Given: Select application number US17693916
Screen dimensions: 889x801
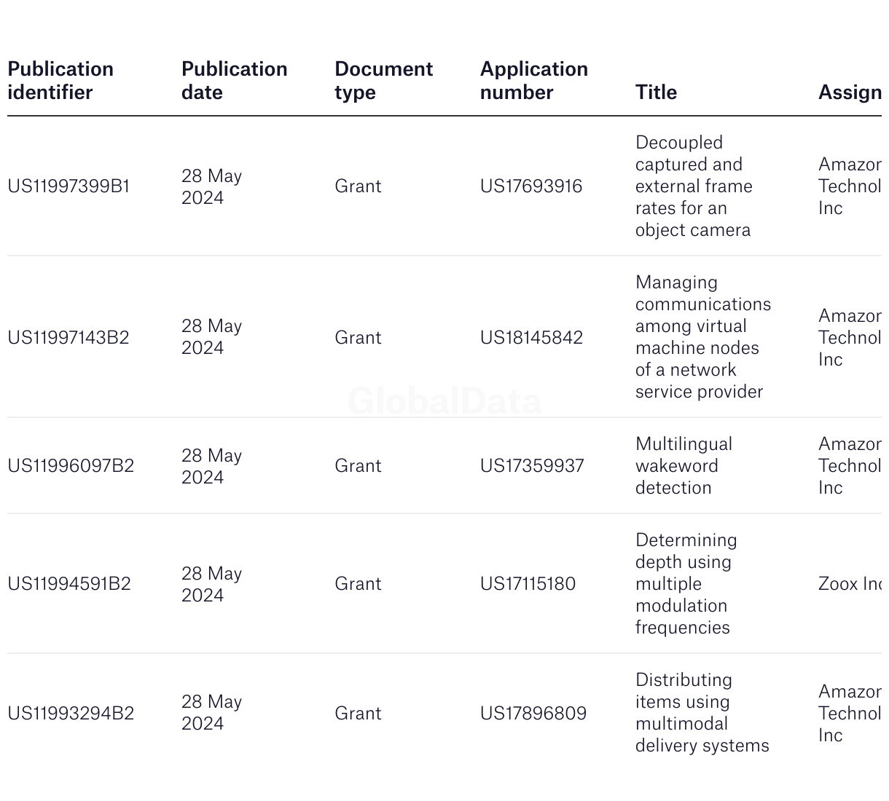Looking at the screenshot, I should coord(531,186).
